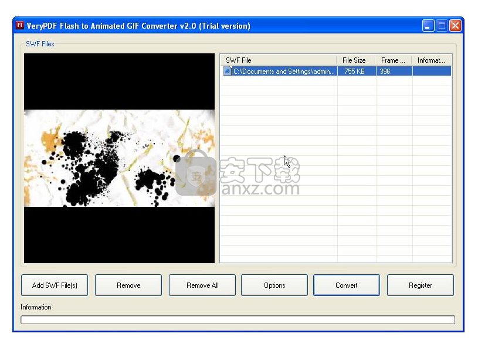The height and width of the screenshot is (347, 478).
Task: Sort by the File Size column header
Action: (x=356, y=60)
